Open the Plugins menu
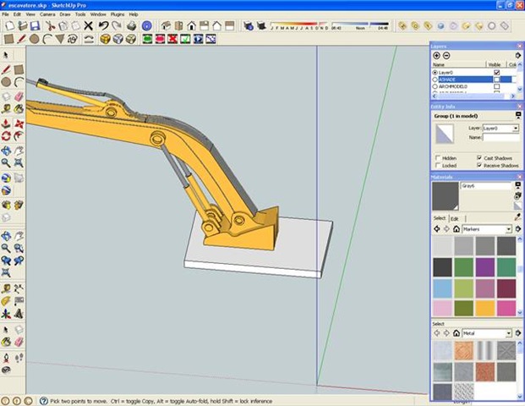This screenshot has height=406, width=525. click(118, 14)
